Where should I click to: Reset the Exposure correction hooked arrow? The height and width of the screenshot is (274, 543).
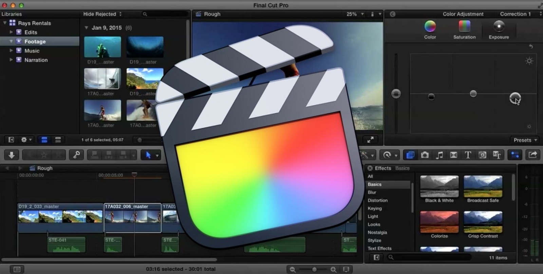531,47
